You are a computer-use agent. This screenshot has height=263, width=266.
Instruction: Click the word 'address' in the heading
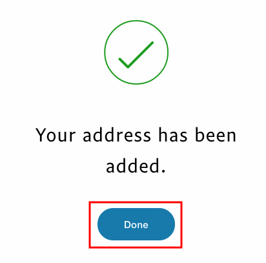point(117,135)
